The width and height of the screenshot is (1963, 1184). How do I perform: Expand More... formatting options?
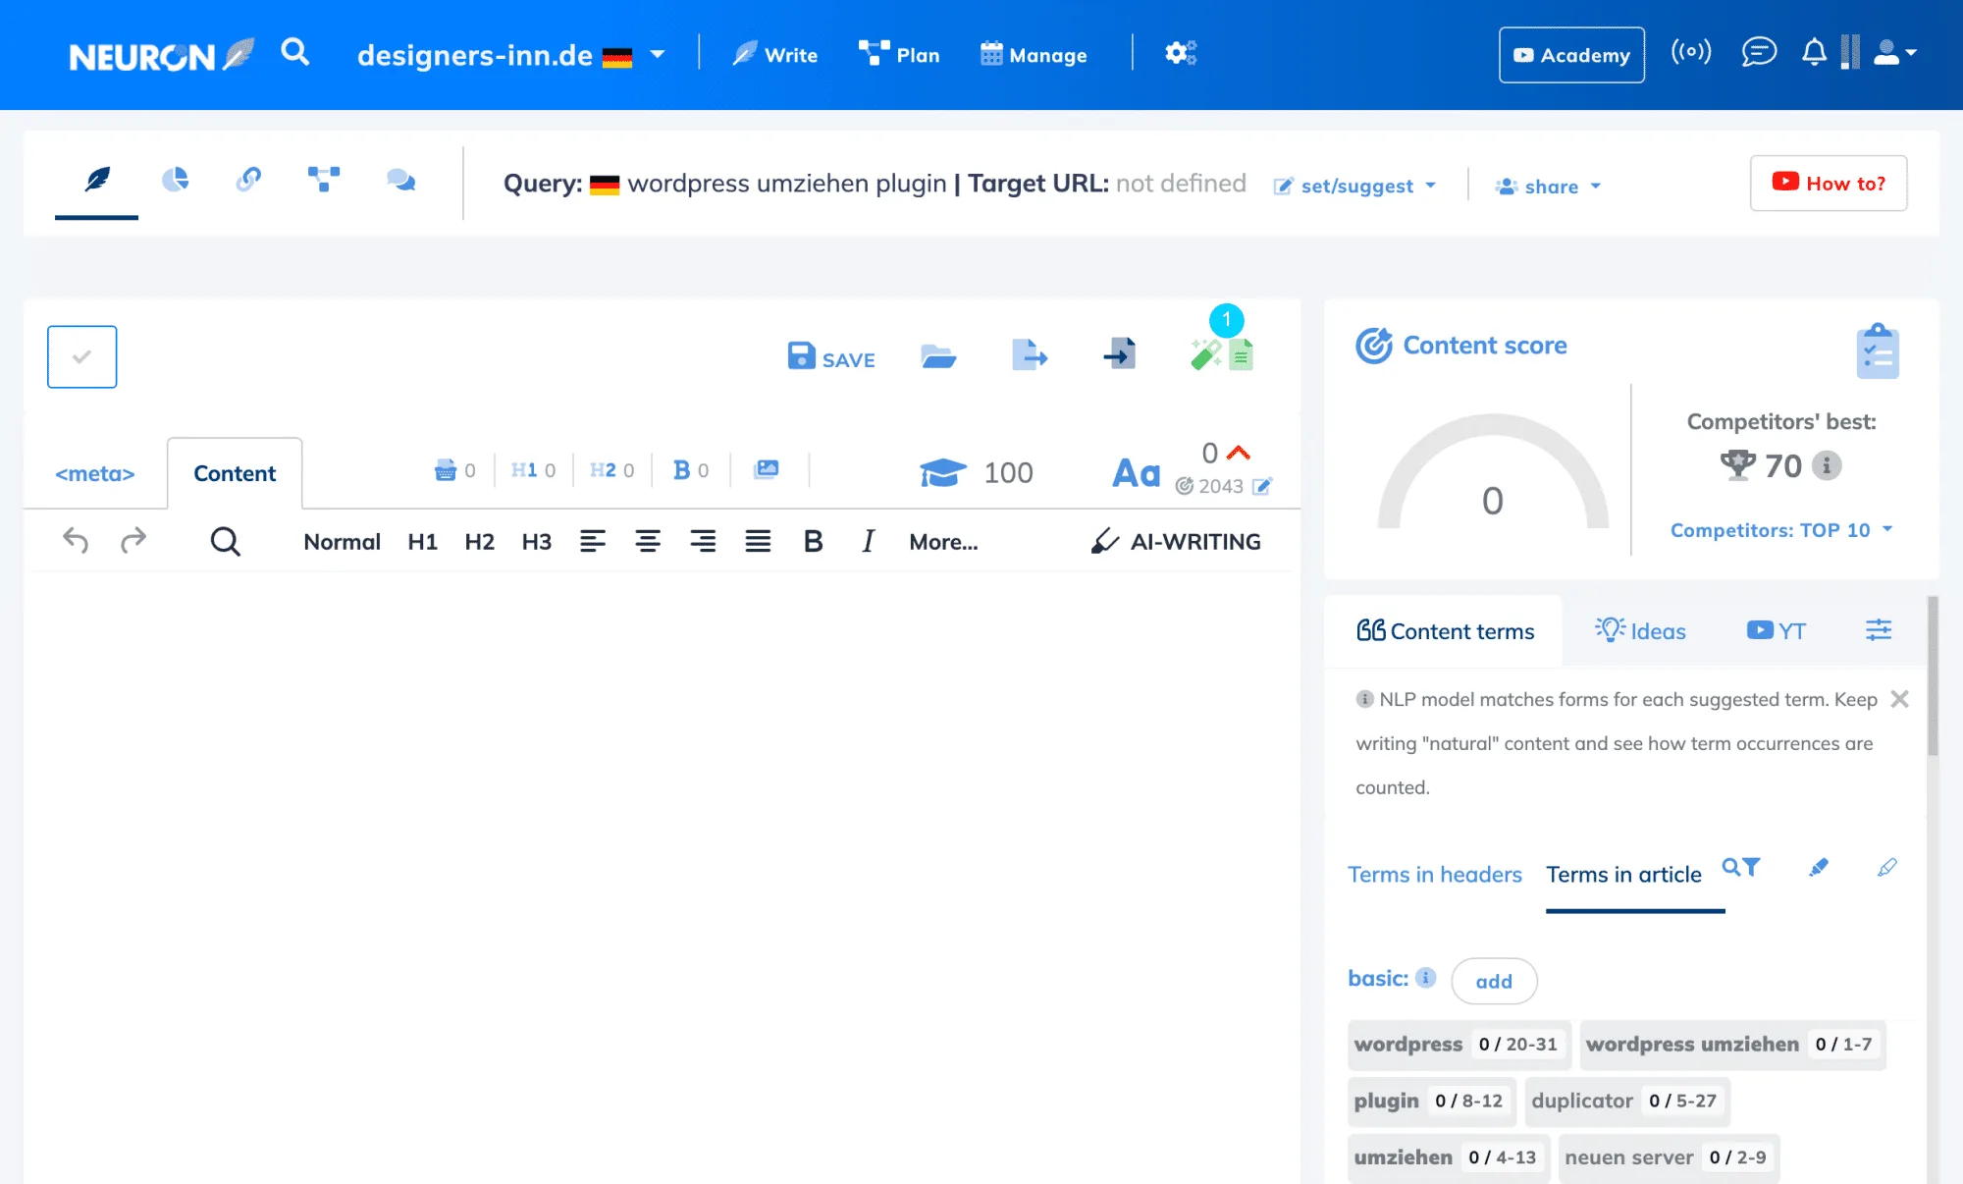click(943, 542)
